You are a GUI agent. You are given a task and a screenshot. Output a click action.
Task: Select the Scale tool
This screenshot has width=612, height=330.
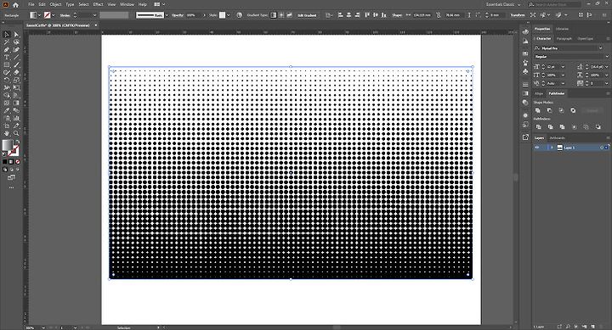[16, 81]
